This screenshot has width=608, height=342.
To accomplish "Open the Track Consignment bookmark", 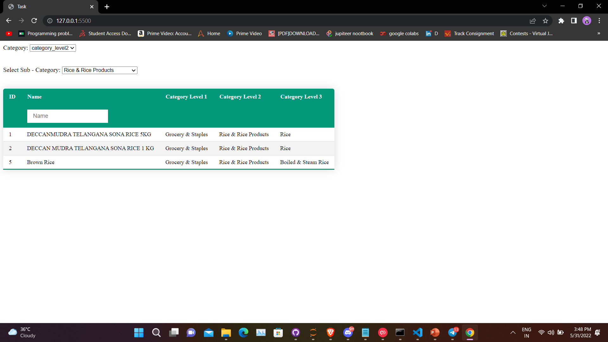I will click(x=469, y=33).
